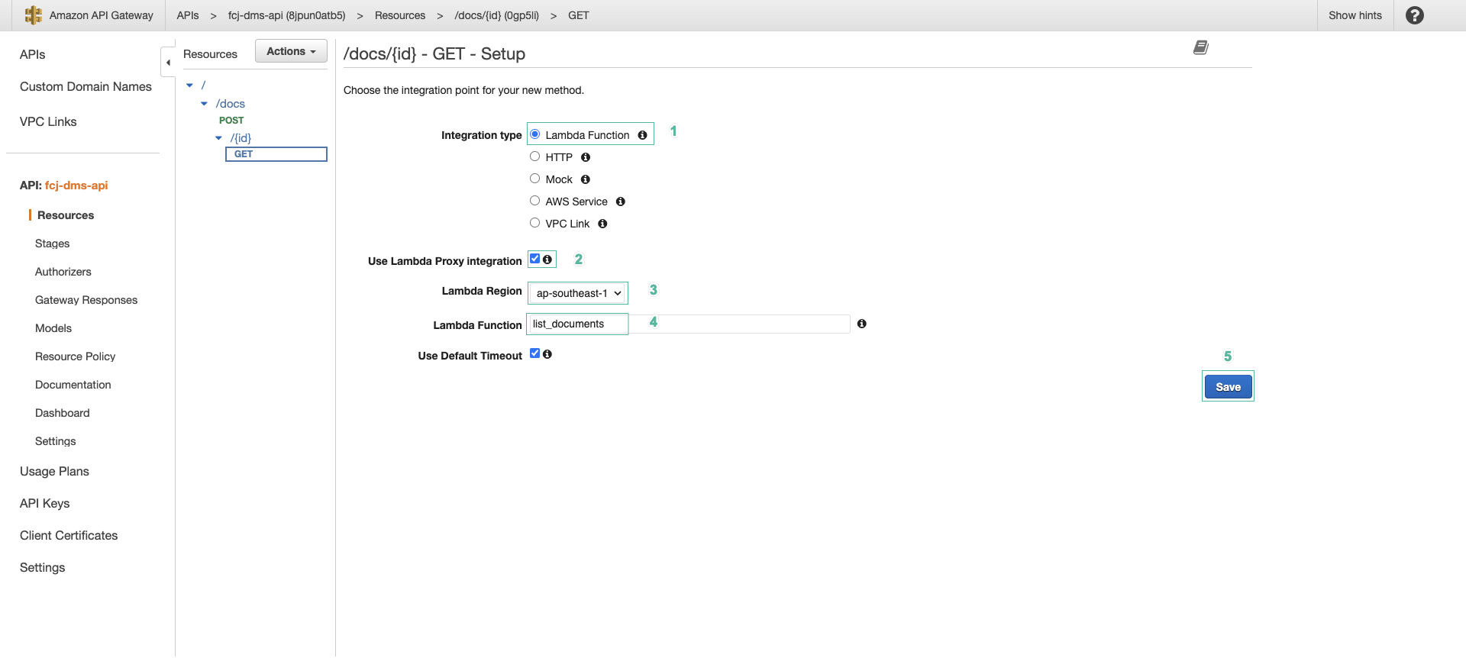Open fcj-dms-api breadcrumb link
1466x658 pixels.
tap(286, 15)
